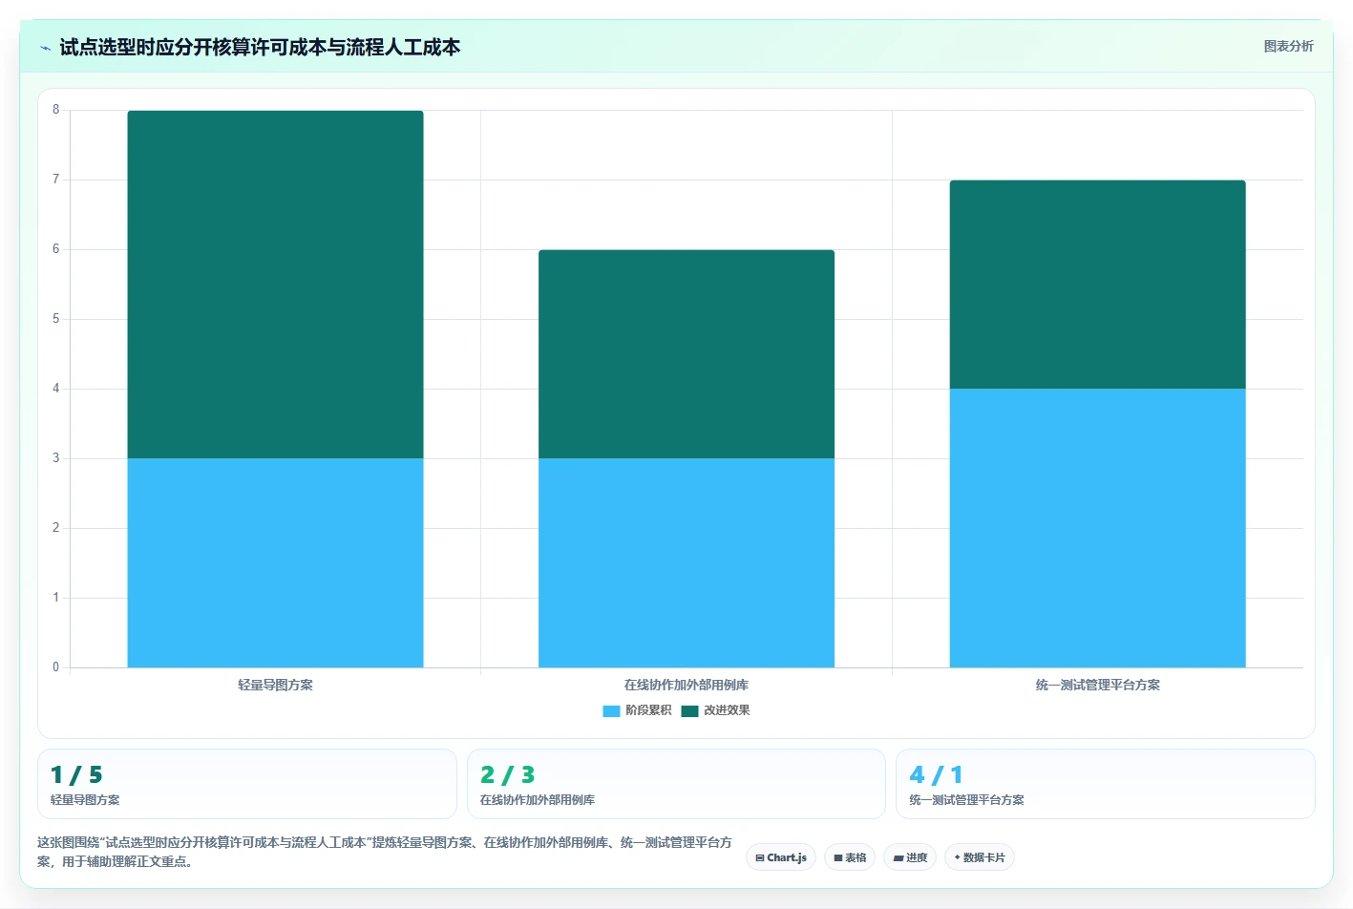Click the 阶段累积 legend label

pos(648,710)
